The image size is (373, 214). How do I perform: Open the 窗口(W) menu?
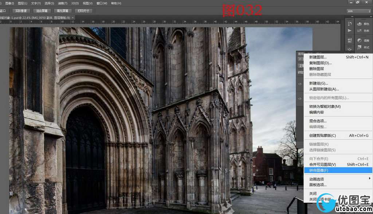pos(102,3)
